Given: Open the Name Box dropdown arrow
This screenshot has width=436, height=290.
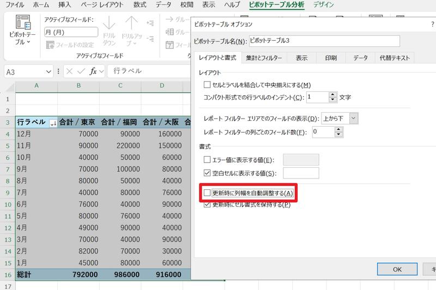Looking at the screenshot, I should 49,72.
